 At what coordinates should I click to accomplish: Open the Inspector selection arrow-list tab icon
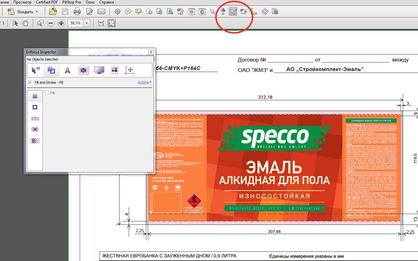coord(36,70)
